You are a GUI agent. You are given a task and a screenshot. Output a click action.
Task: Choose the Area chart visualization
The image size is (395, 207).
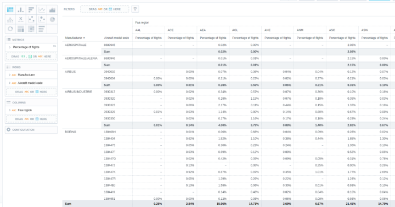tap(52, 10)
